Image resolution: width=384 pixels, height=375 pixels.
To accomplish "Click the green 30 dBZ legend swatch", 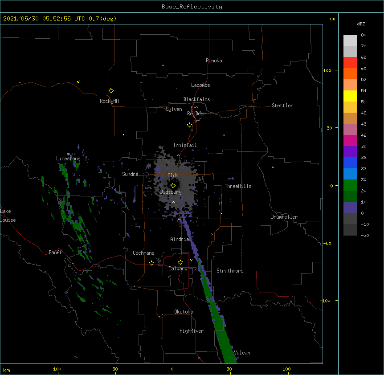I will pos(350,185).
